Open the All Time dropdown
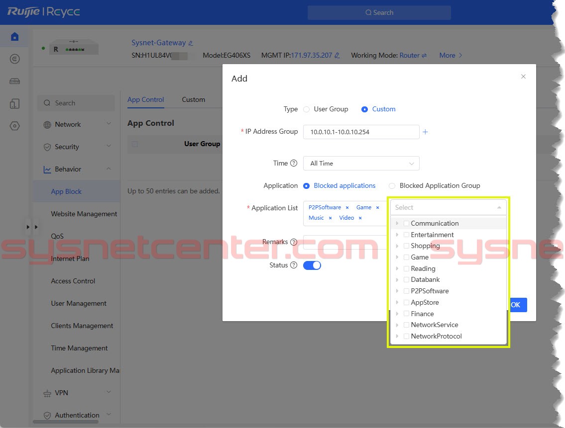 [361, 163]
